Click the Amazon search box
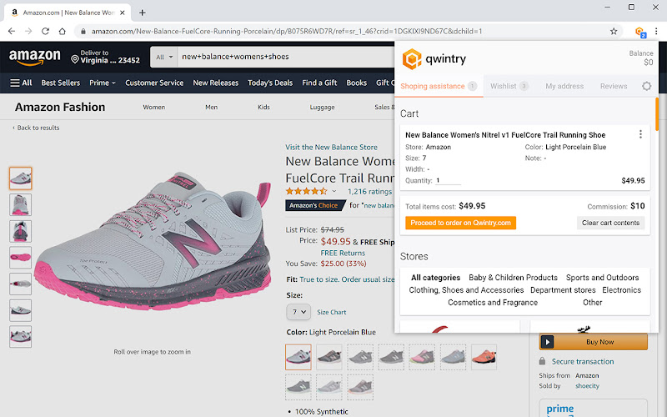This screenshot has height=417, width=667. 285,57
